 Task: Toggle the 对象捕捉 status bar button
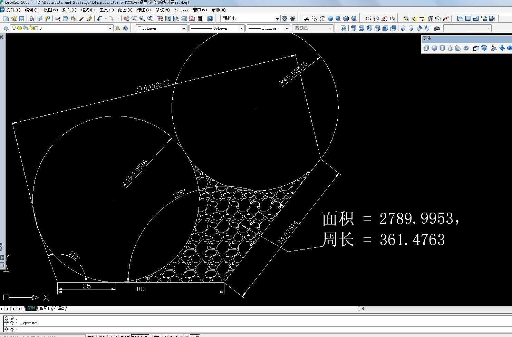pos(140,336)
